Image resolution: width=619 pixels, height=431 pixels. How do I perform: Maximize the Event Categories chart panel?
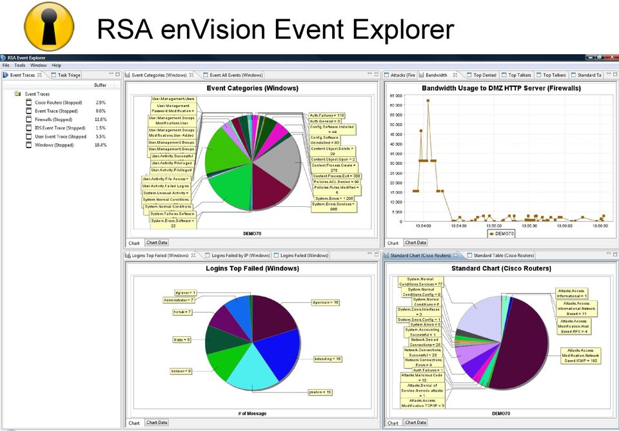[376, 73]
